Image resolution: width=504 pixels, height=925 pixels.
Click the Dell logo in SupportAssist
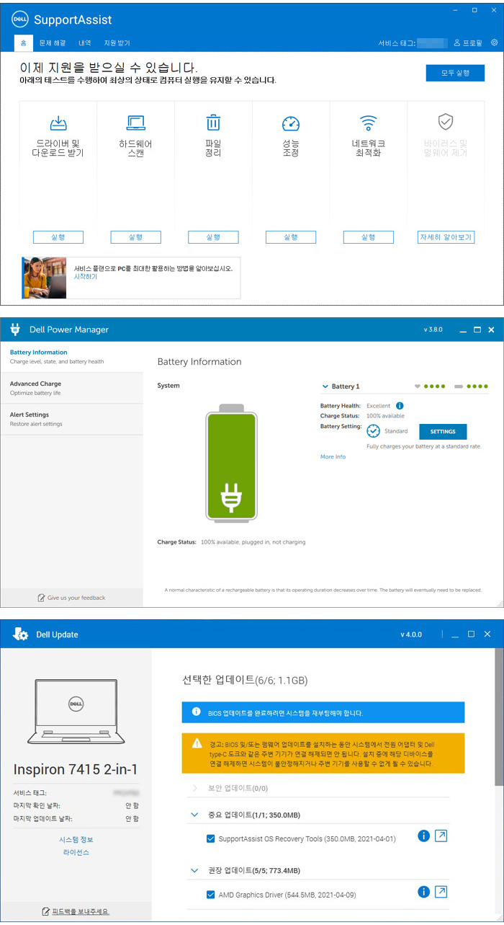[19, 19]
